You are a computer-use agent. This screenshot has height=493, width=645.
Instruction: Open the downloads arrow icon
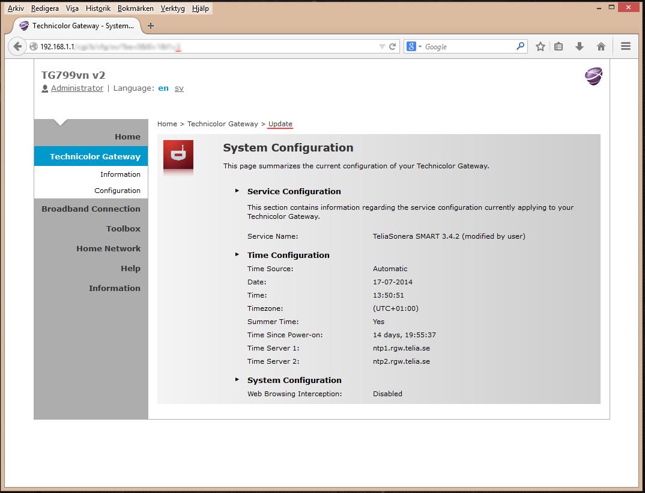coord(580,46)
